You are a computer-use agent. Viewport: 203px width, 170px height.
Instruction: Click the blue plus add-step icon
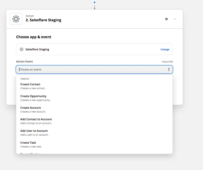pyautogui.click(x=94, y=2)
